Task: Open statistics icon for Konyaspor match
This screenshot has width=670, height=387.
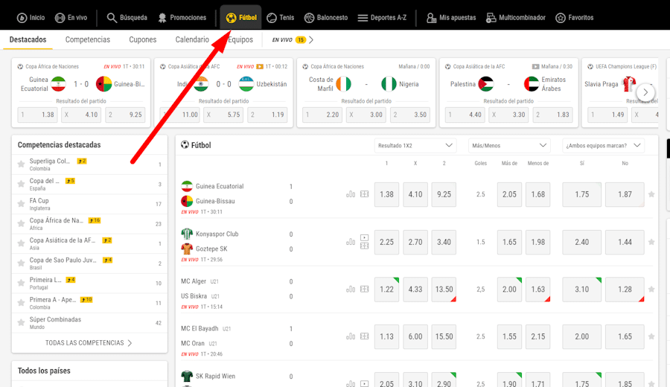Action: pos(351,242)
